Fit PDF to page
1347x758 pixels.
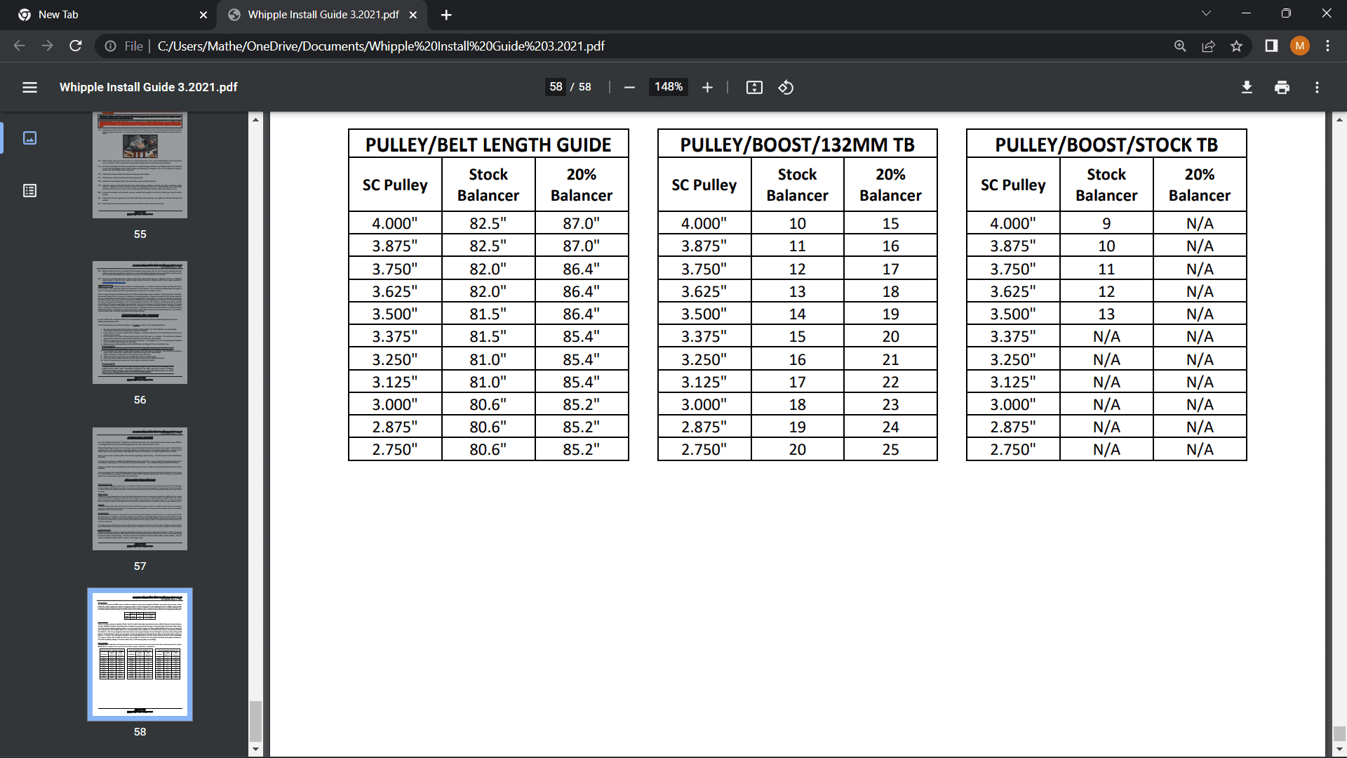pyautogui.click(x=754, y=87)
